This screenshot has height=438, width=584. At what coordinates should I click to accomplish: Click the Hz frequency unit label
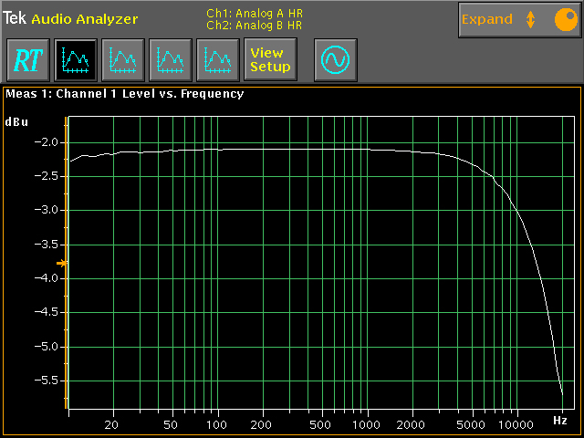(x=560, y=421)
